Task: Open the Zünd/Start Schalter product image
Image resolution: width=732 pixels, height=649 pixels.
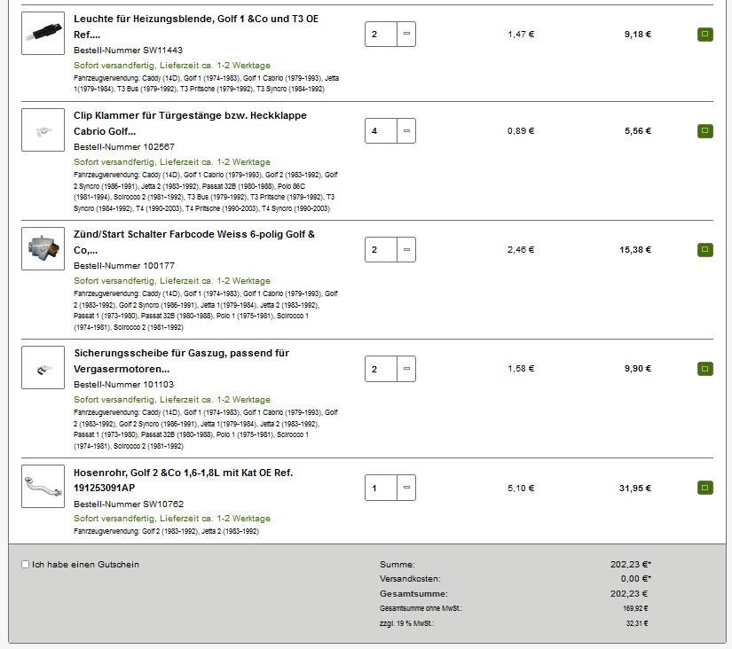Action: pyautogui.click(x=43, y=249)
